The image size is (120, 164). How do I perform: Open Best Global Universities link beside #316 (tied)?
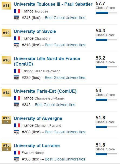click(65, 45)
